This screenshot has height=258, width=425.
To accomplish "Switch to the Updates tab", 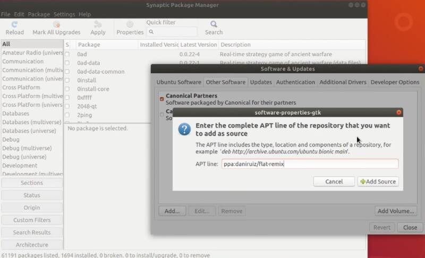I will pyautogui.click(x=261, y=82).
